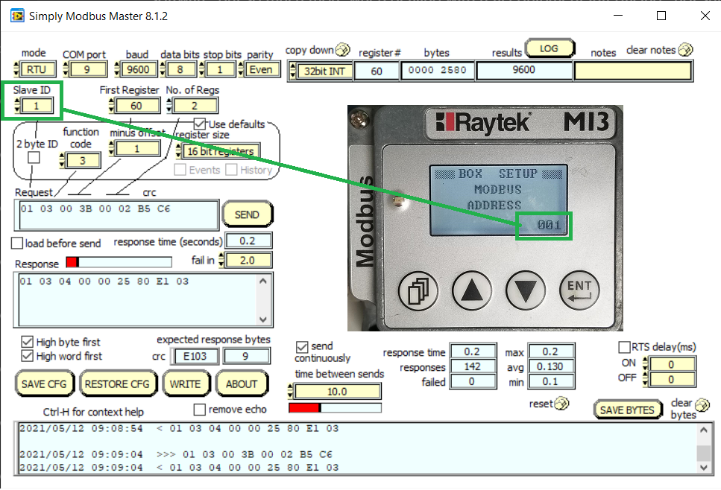Change the baud rate 9600 field

point(139,69)
